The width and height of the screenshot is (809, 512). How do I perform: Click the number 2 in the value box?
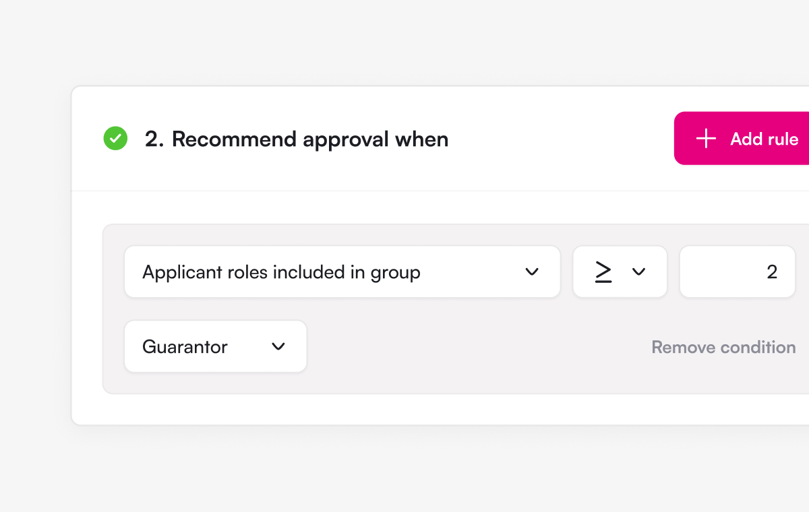772,272
